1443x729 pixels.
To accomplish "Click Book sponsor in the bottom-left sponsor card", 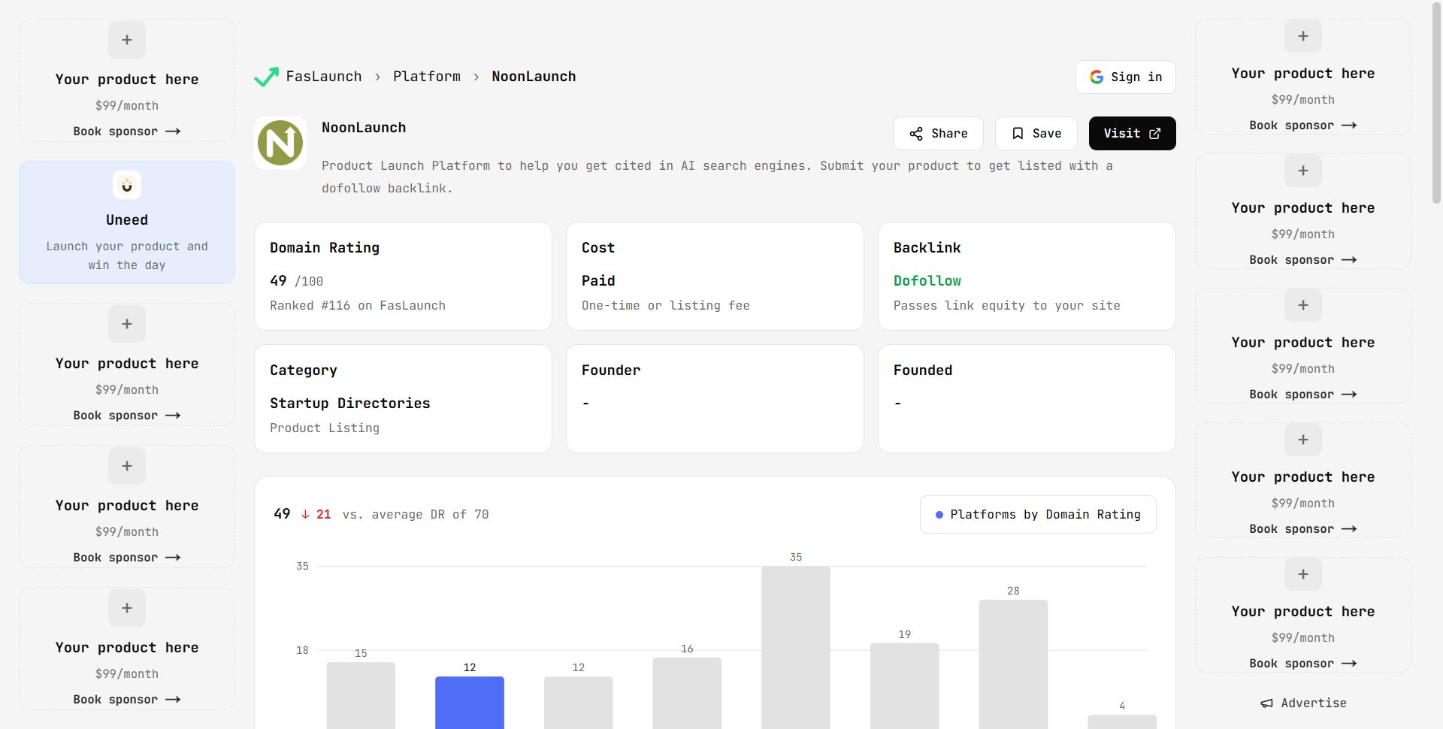I will click(127, 700).
